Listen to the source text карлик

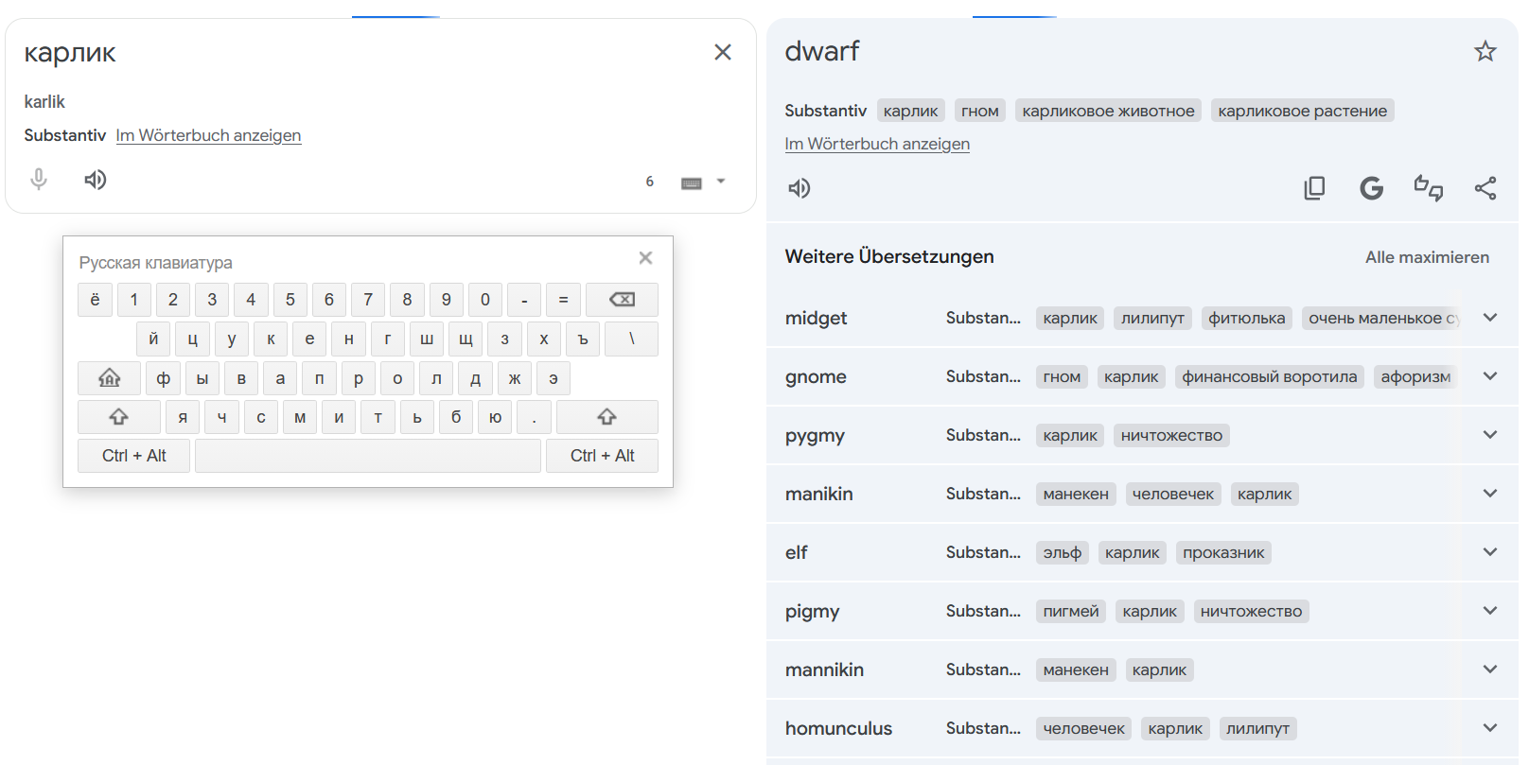(96, 180)
